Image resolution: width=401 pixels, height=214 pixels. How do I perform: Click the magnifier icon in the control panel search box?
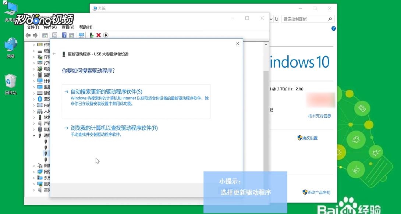tap(330, 19)
